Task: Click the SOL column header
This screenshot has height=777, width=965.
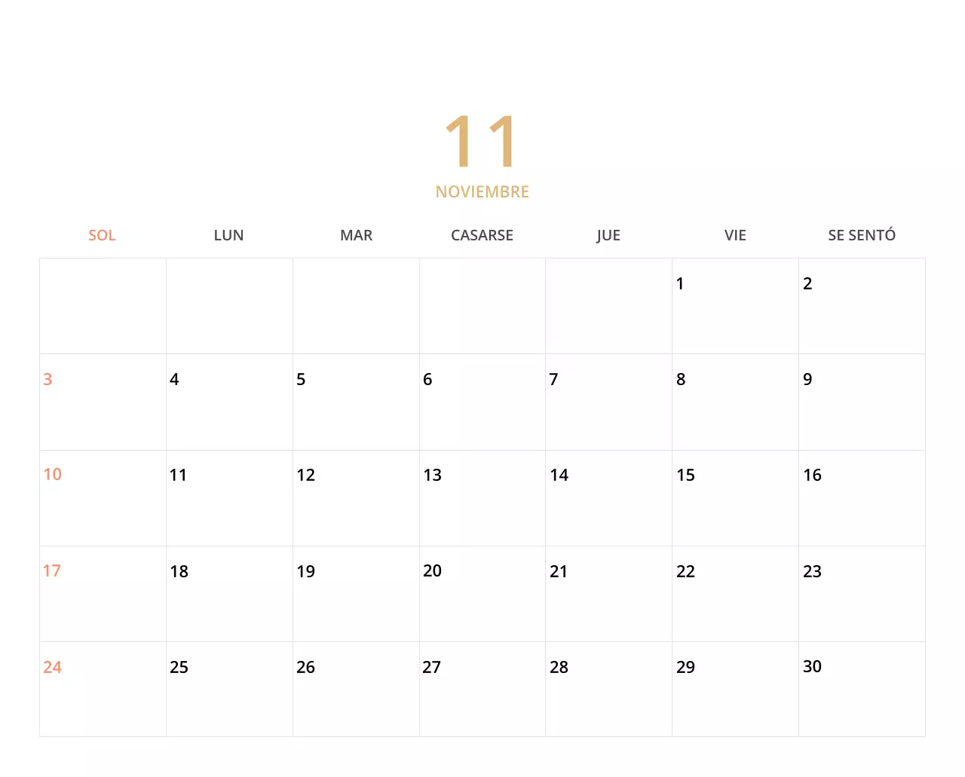Action: click(102, 235)
